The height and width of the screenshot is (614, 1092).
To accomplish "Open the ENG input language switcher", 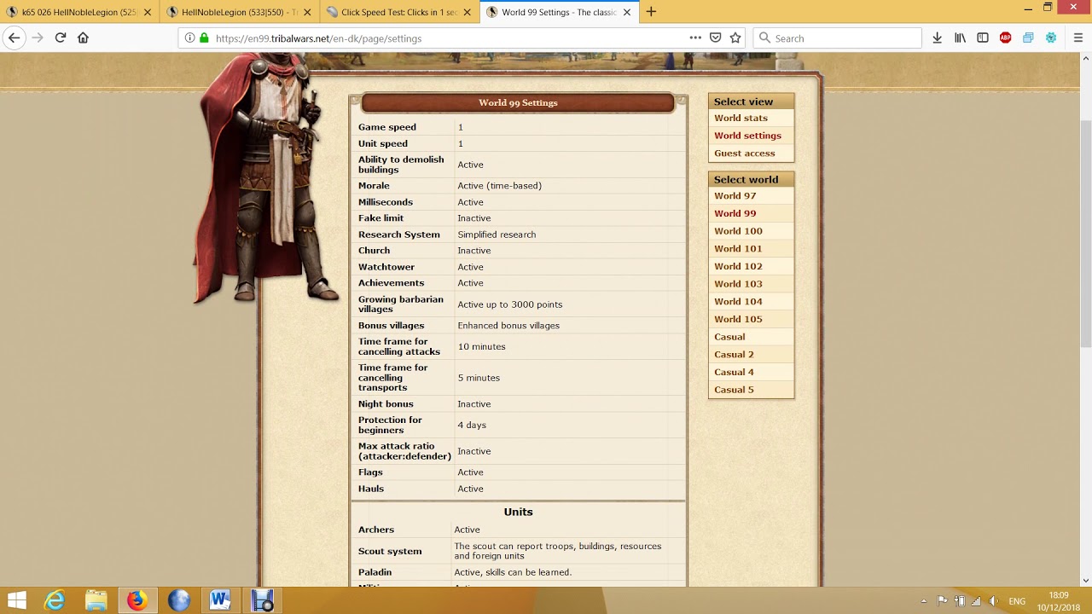I will [1017, 601].
